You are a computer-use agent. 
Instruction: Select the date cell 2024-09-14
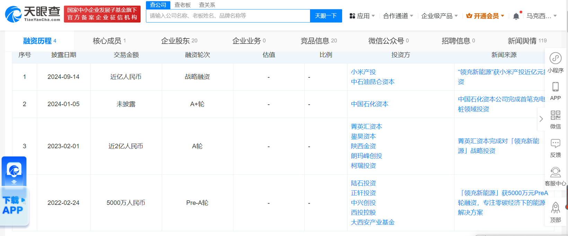[63, 77]
